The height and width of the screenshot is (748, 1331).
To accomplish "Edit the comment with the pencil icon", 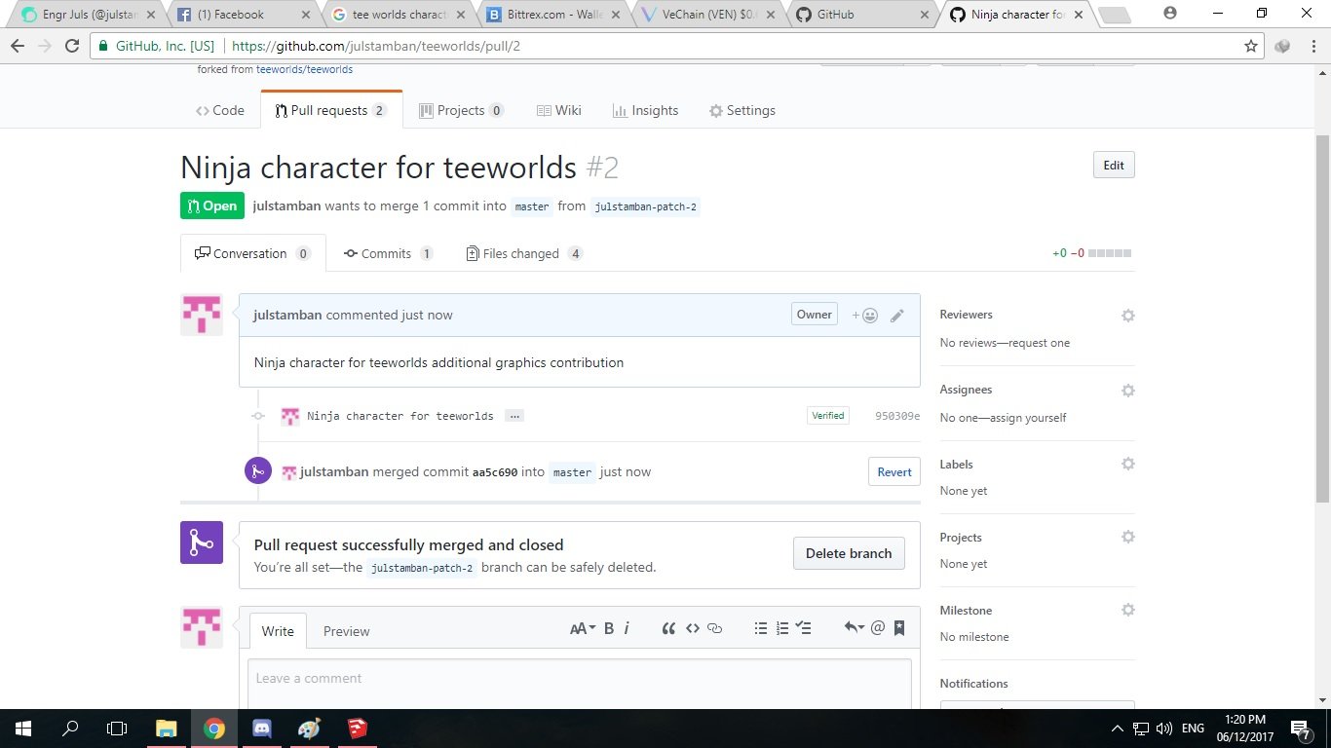I will (897, 315).
